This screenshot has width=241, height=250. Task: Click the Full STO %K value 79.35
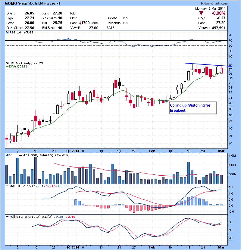(58, 217)
